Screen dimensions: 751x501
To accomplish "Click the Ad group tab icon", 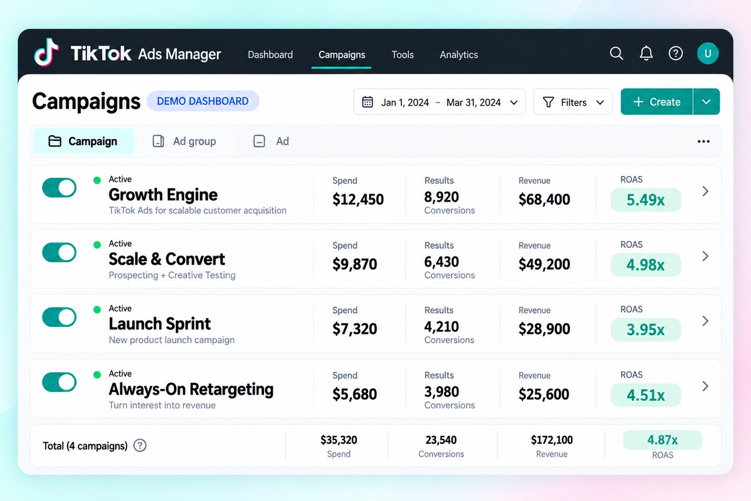I will point(158,141).
